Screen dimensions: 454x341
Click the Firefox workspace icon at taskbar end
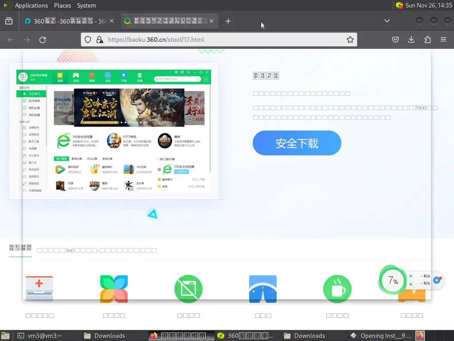[x=420, y=336]
